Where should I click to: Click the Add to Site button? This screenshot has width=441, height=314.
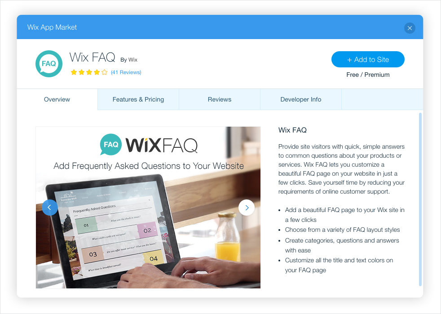coord(368,59)
